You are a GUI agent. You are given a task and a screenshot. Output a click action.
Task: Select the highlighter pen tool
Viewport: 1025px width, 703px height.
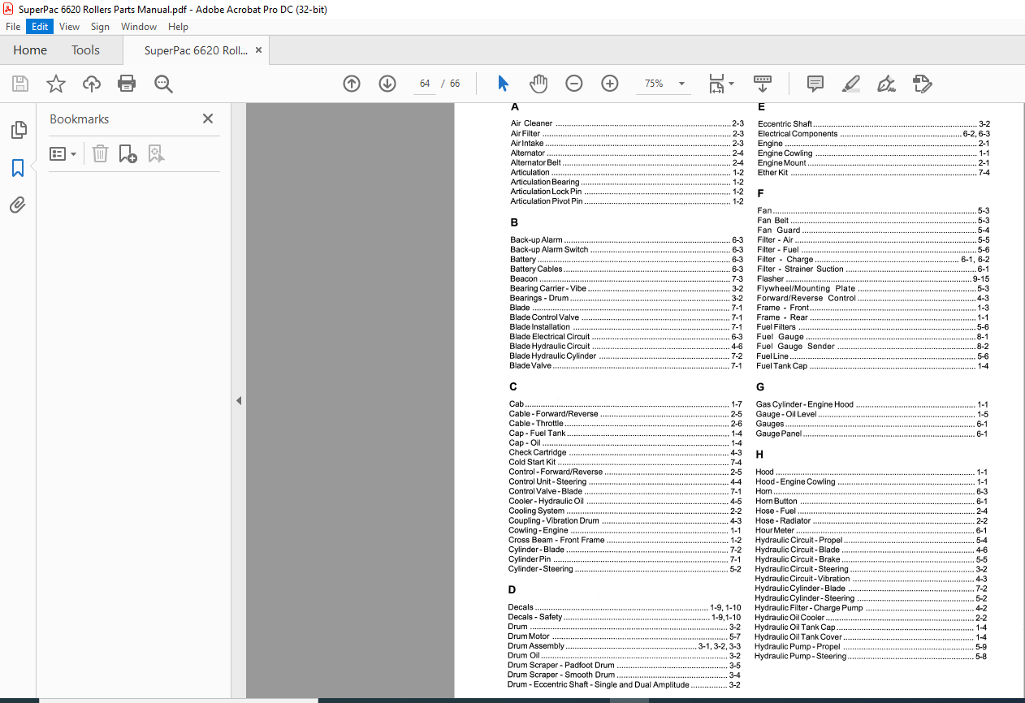851,84
